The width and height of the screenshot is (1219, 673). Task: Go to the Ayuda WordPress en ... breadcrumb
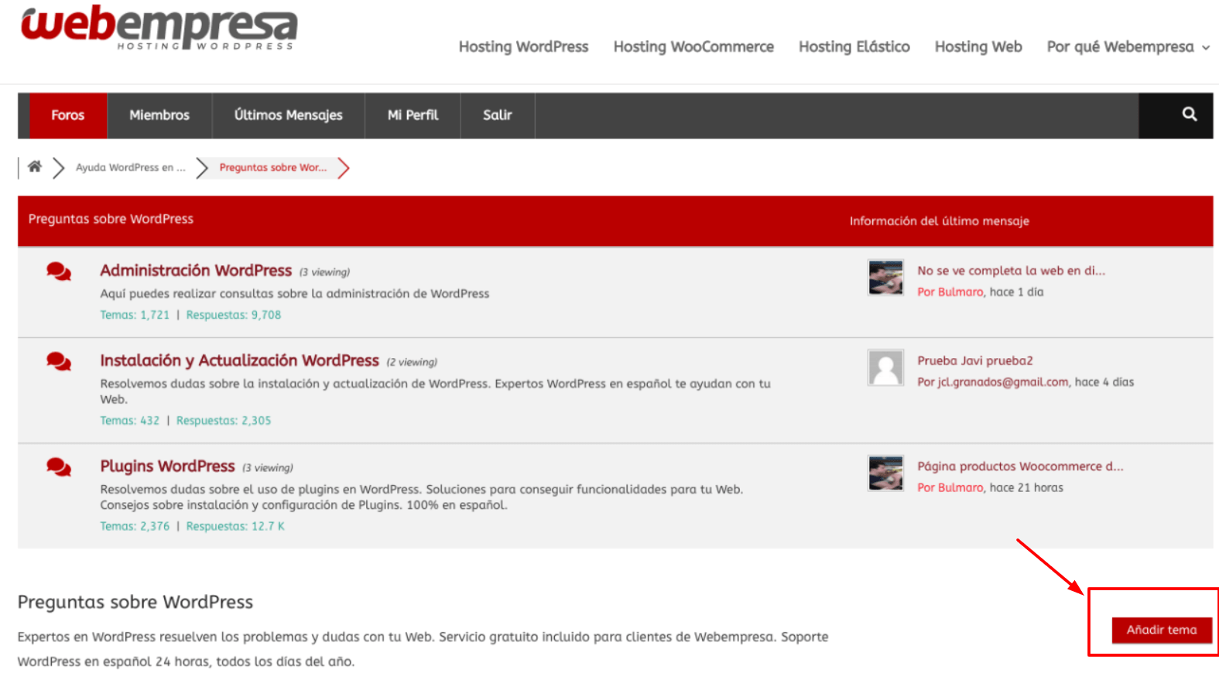click(131, 167)
